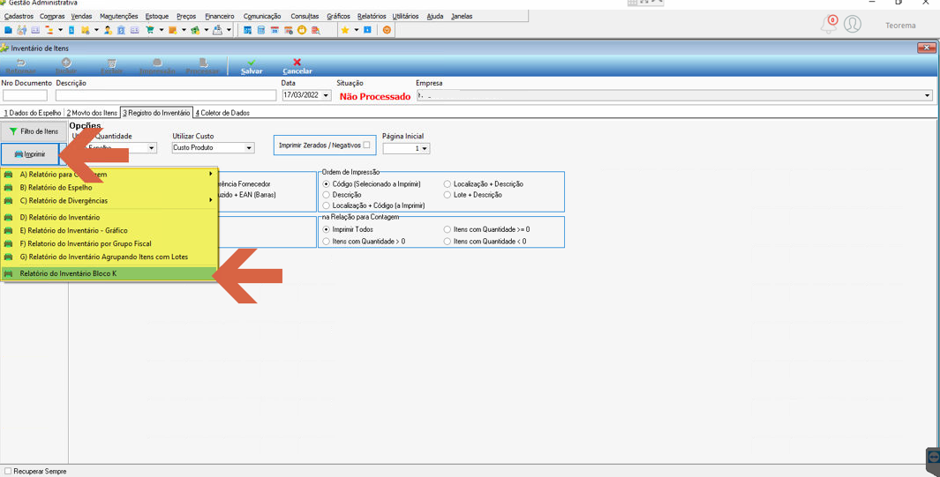
Task: Click in the Descrição text field
Action: pyautogui.click(x=166, y=95)
